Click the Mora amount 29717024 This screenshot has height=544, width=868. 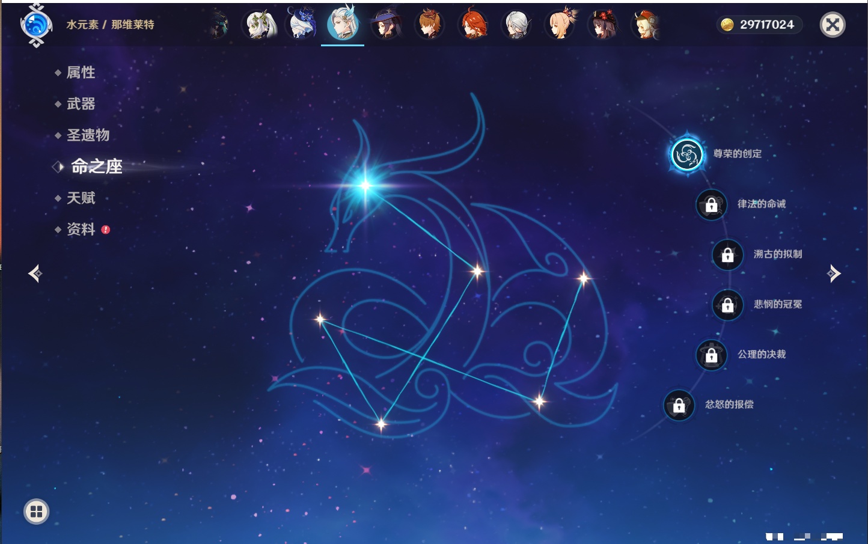click(x=766, y=25)
